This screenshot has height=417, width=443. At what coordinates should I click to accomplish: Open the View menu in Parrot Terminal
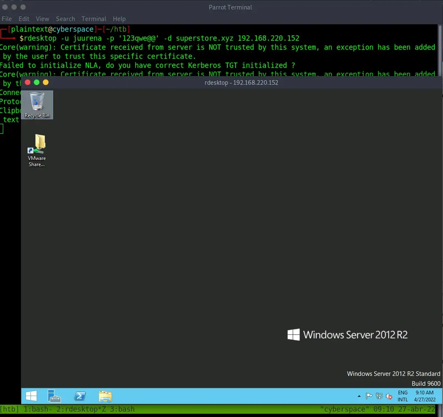pyautogui.click(x=42, y=19)
